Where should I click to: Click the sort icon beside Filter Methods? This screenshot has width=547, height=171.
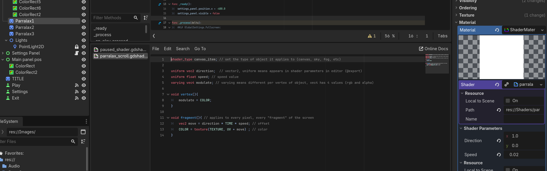(x=146, y=18)
